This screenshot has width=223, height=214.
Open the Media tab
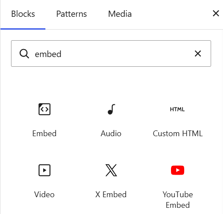(120, 14)
